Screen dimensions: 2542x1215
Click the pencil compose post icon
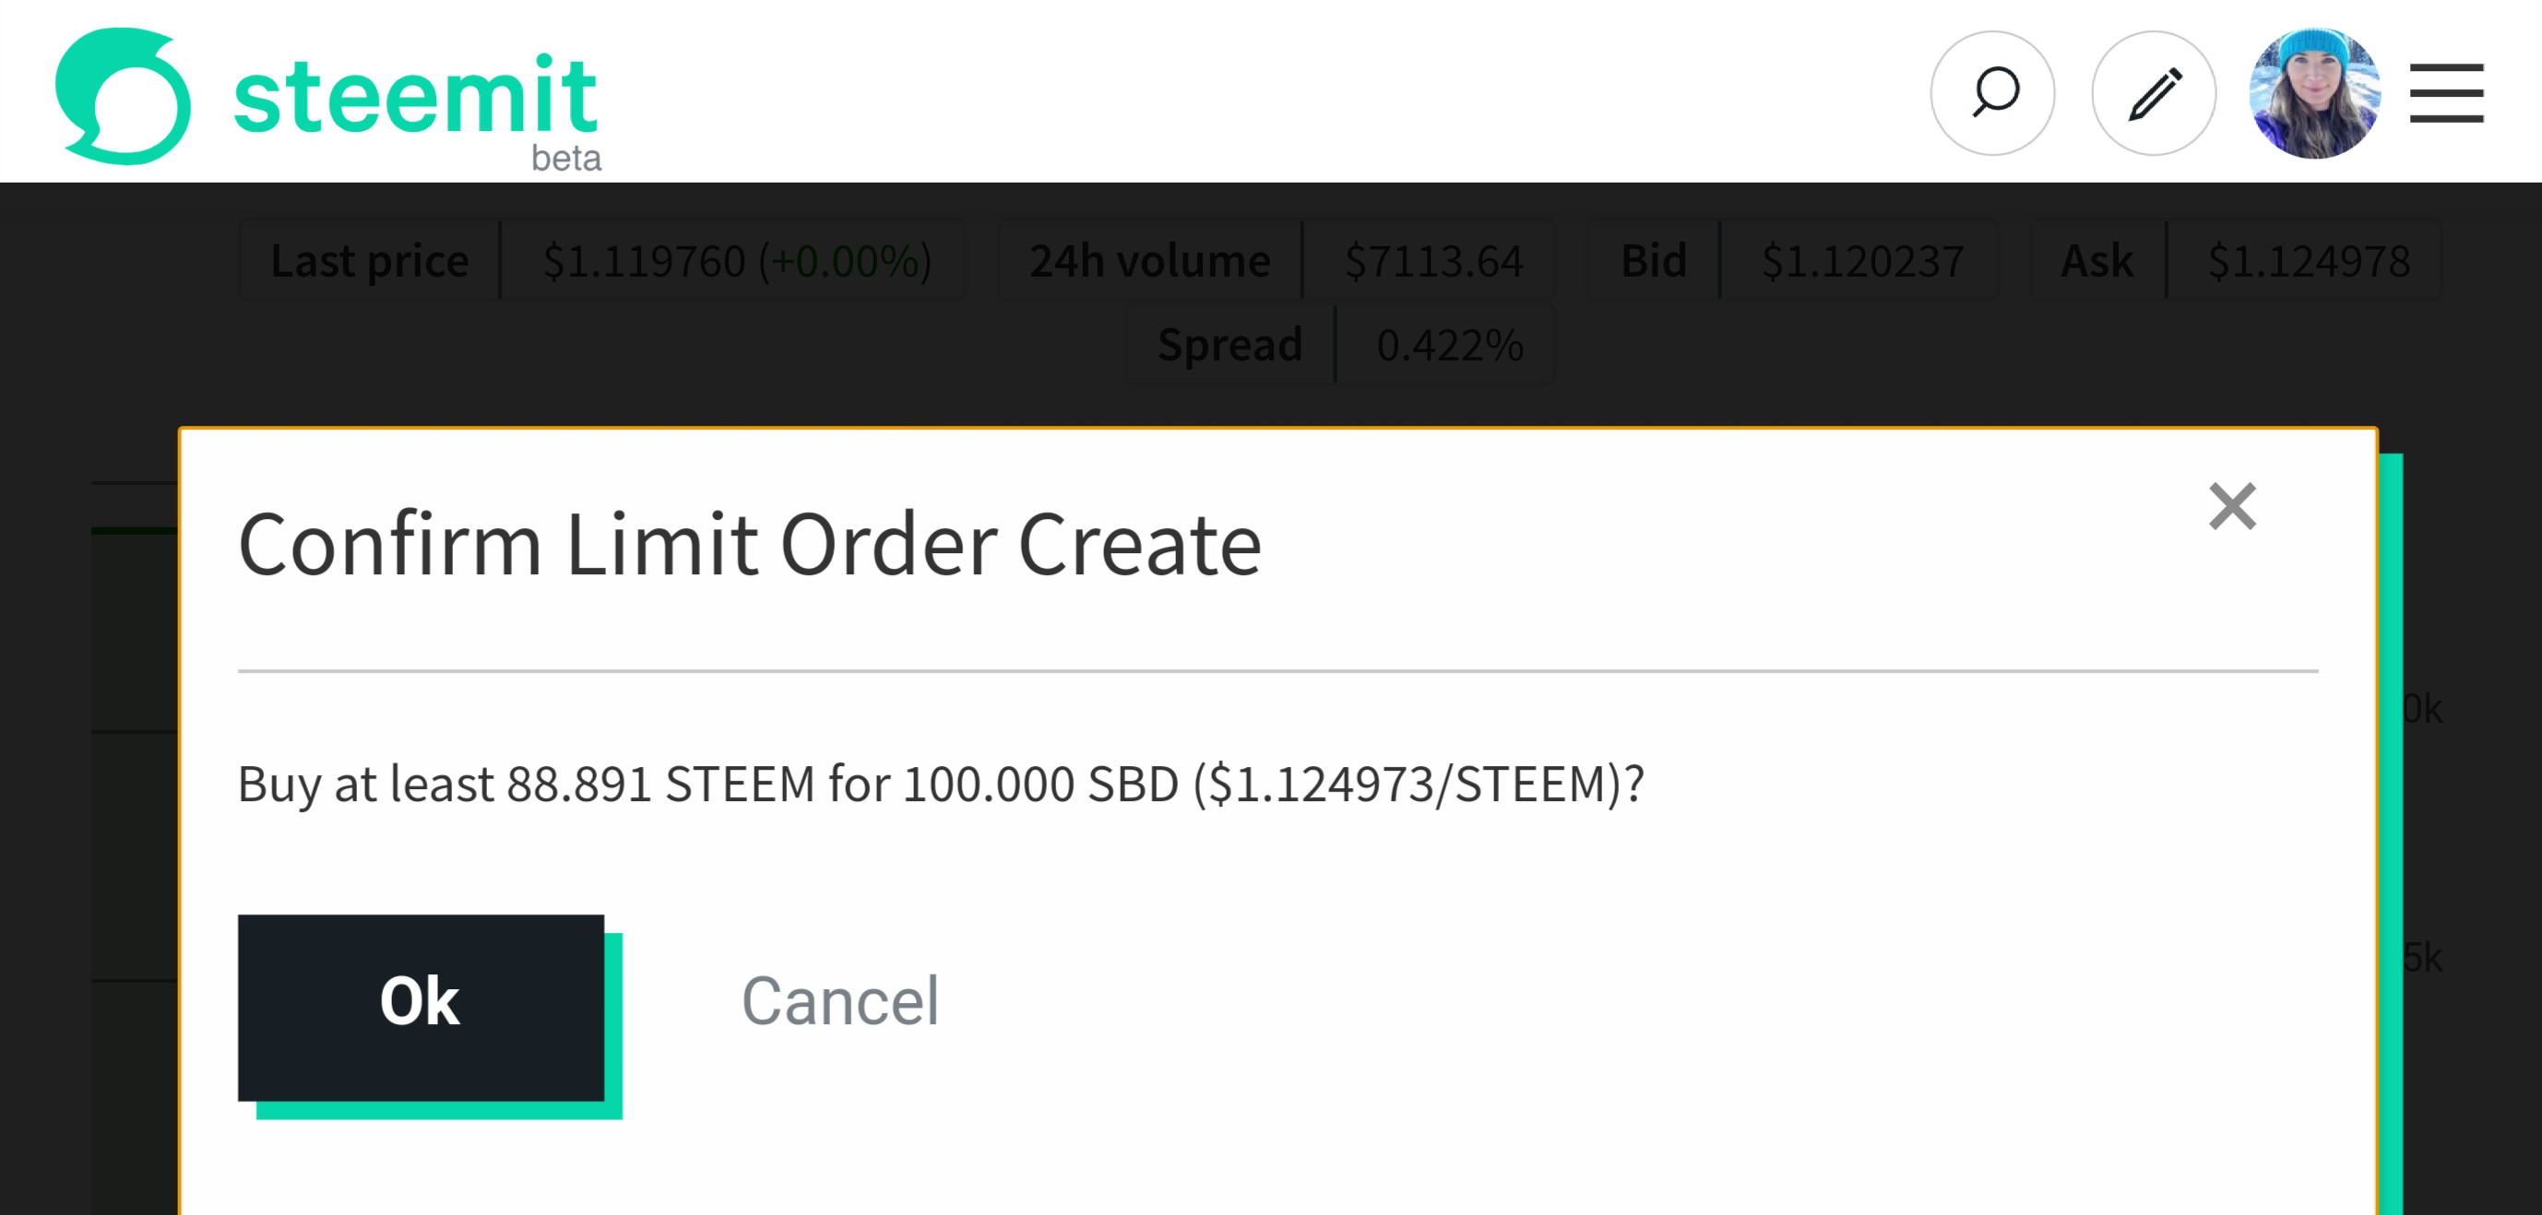click(x=2153, y=94)
